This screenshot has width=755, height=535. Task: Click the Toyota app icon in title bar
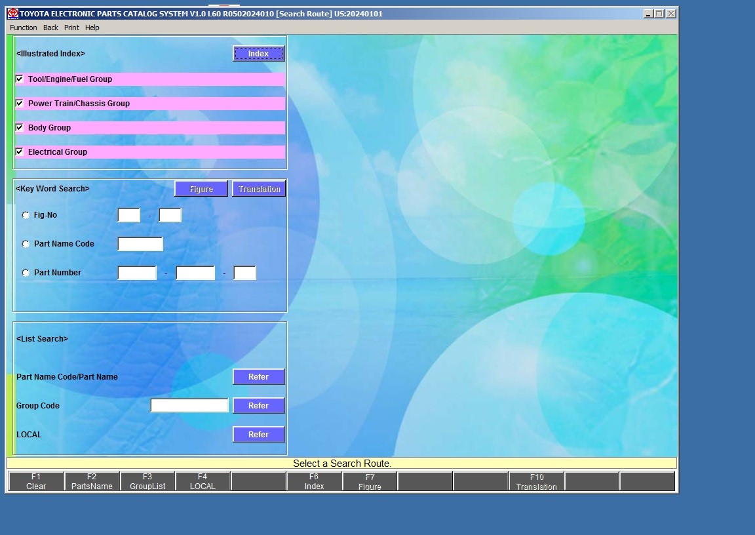(x=13, y=14)
